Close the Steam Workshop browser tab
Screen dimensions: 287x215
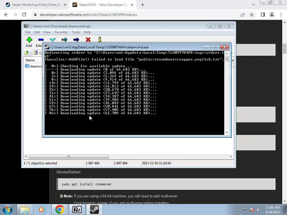pos(65,5)
